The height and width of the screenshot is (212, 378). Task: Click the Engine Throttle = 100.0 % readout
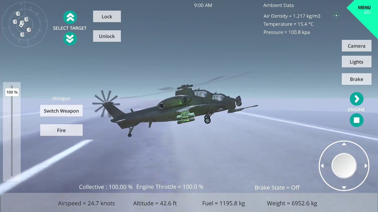point(170,187)
